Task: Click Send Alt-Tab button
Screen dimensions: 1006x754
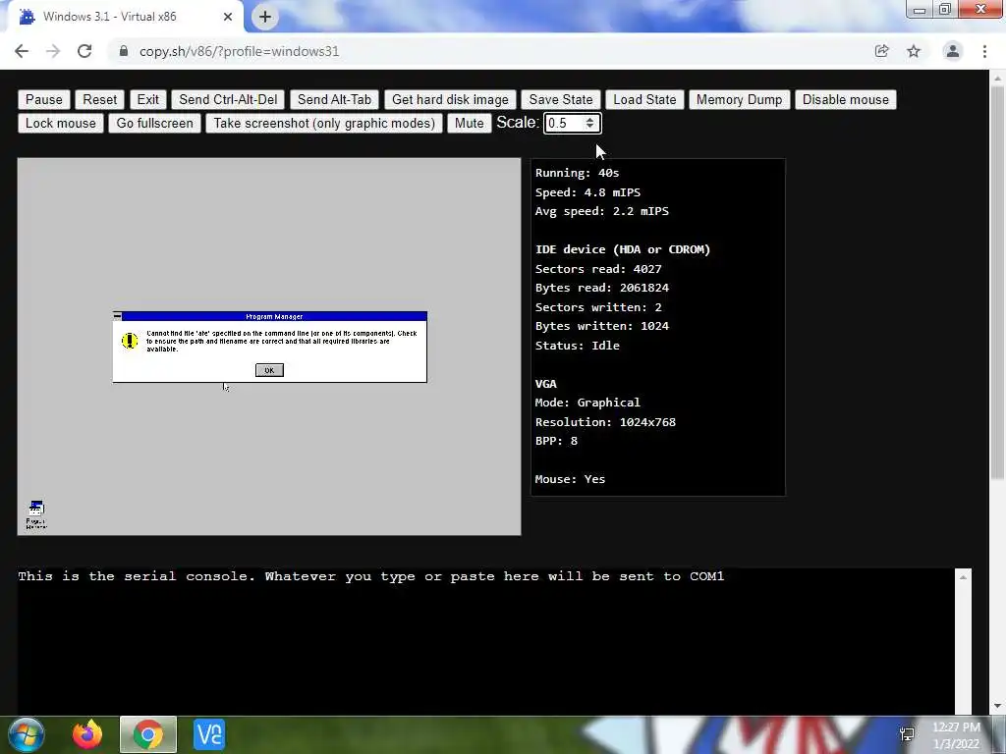Action: [x=334, y=99]
